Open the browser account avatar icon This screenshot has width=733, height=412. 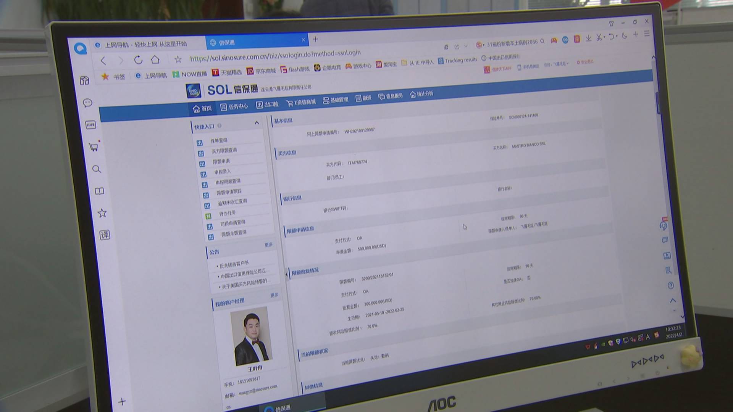coord(81,48)
